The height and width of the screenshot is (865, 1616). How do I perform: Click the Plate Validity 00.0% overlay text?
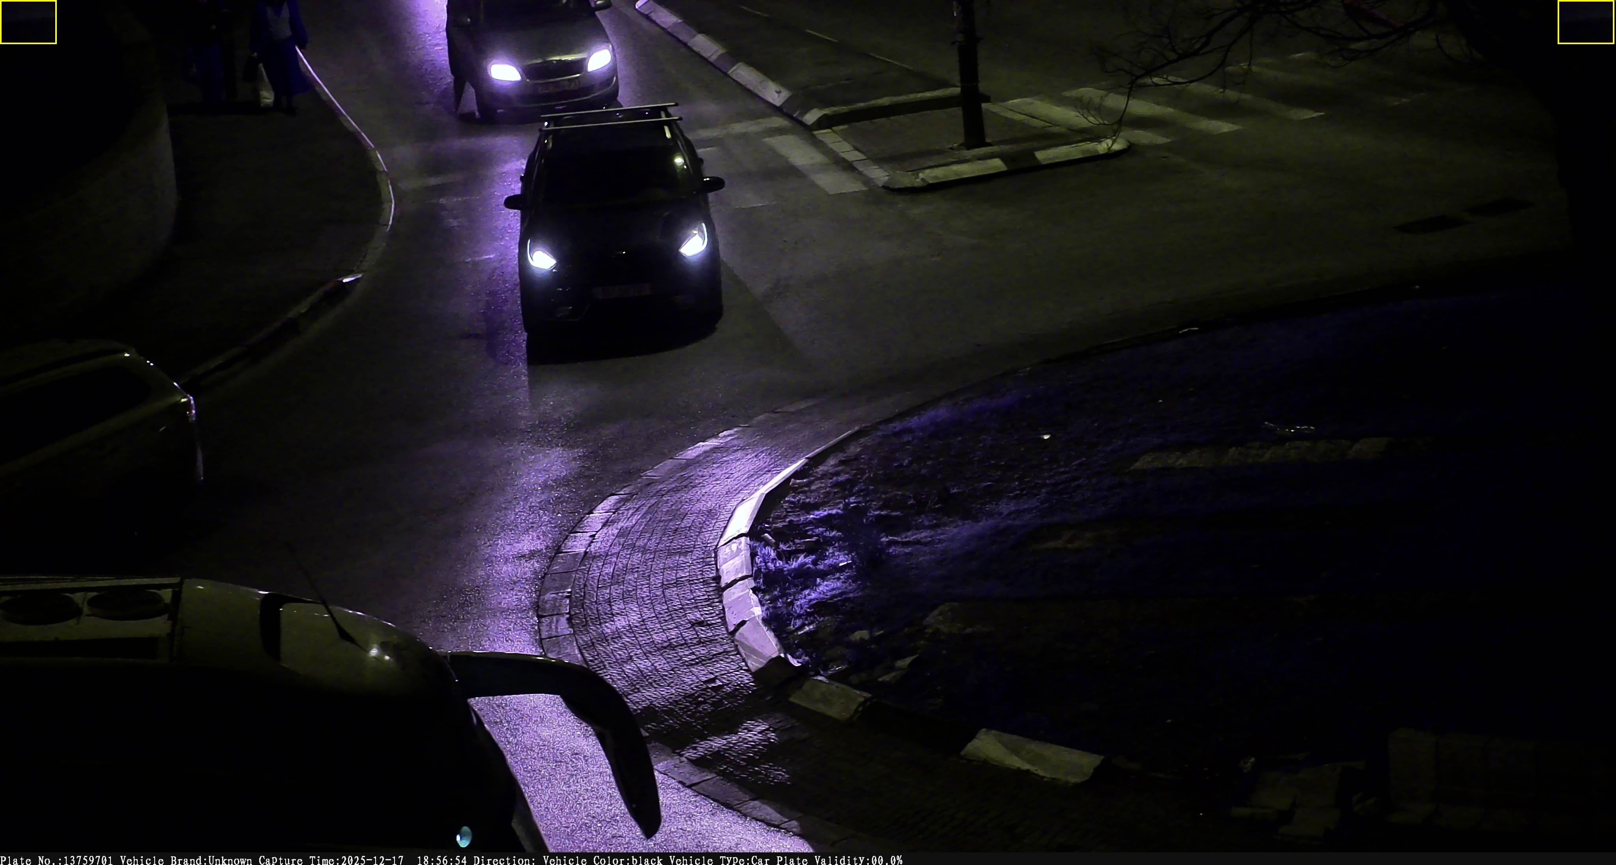tap(840, 860)
